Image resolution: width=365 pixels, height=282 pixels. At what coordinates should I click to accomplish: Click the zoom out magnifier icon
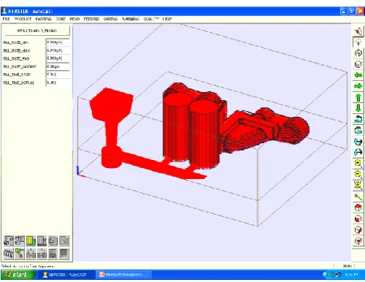point(358,175)
